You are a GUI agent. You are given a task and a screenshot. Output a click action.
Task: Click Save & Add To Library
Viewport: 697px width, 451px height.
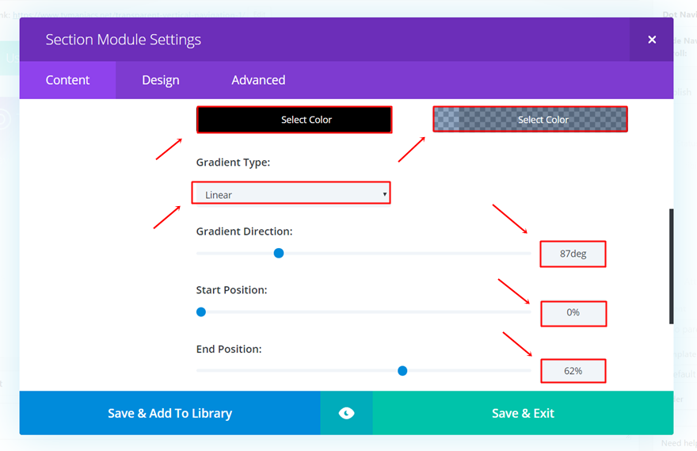[169, 413]
